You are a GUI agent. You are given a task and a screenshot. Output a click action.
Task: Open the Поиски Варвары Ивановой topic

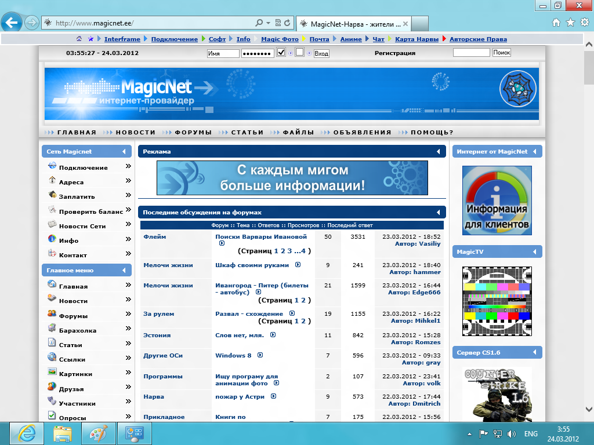tap(261, 236)
